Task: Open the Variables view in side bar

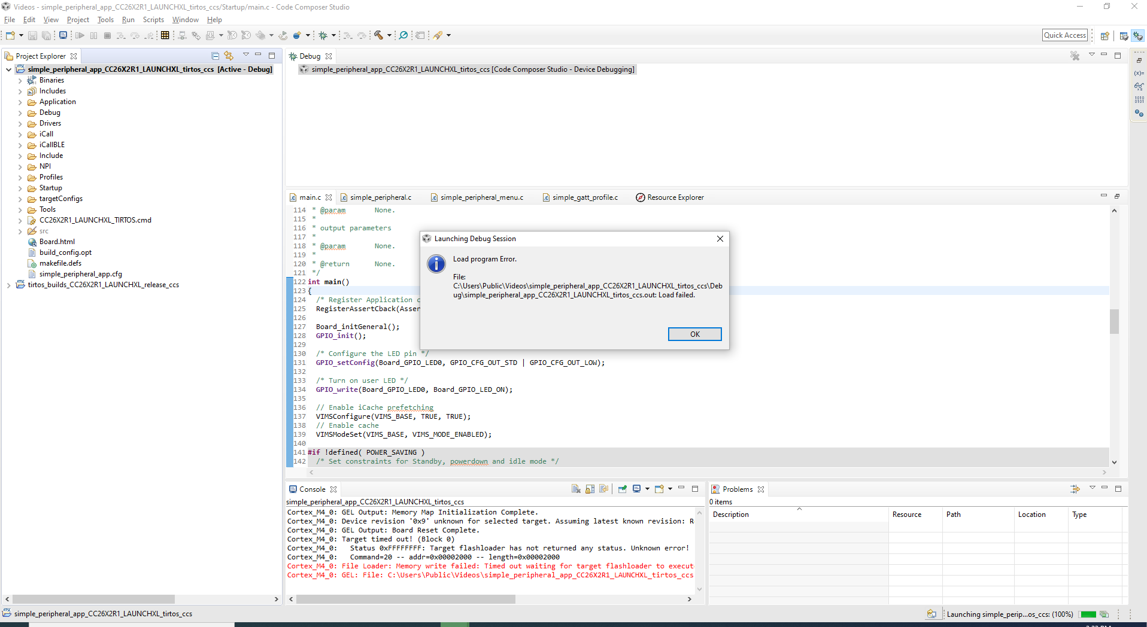Action: tap(1139, 73)
